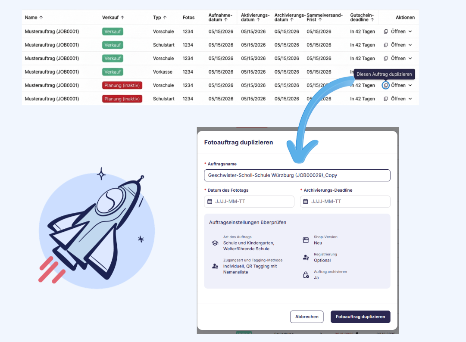Image resolution: width=466 pixels, height=342 pixels.
Task: Focus the Archivierungs-Deadline date field
Action: pos(345,202)
